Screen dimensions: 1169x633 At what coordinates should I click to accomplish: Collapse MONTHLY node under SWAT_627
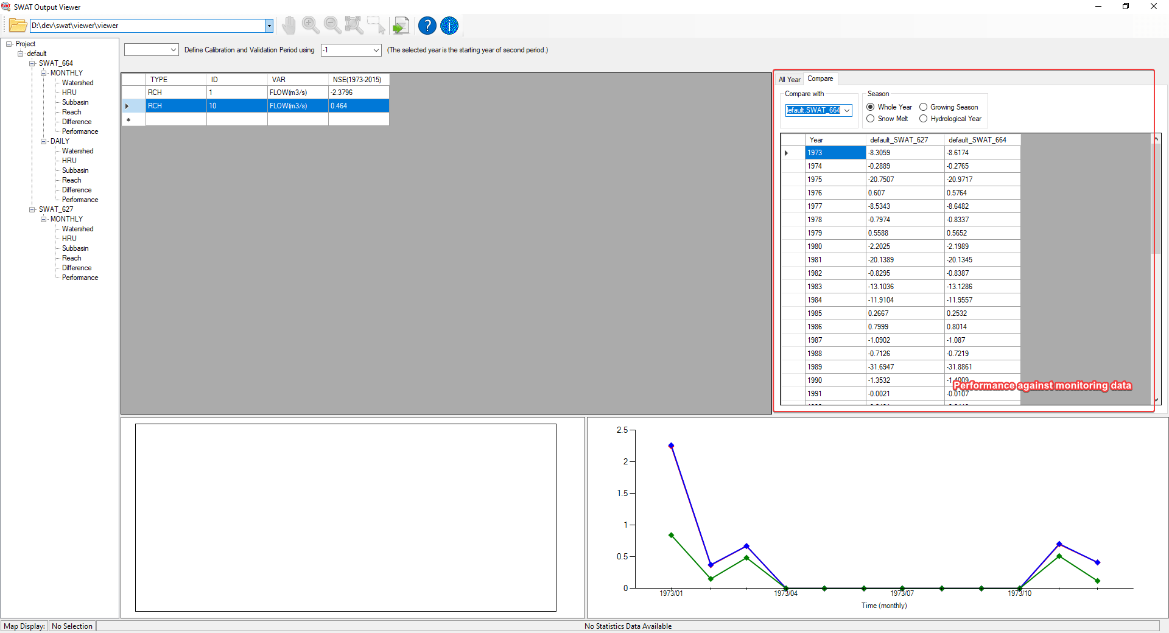[44, 219]
